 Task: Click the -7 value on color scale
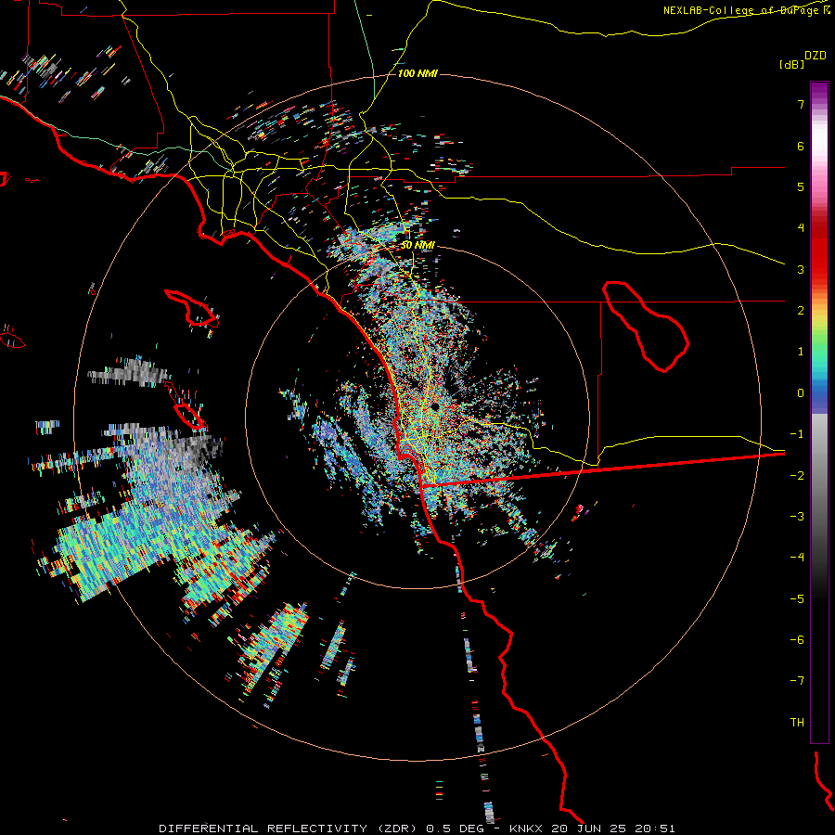[x=797, y=681]
